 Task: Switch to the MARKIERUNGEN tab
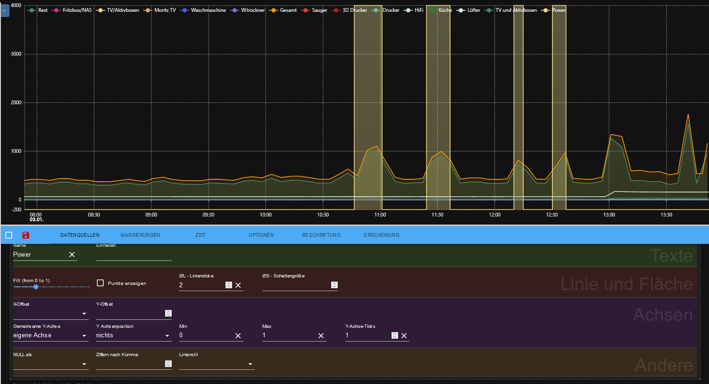tap(140, 235)
